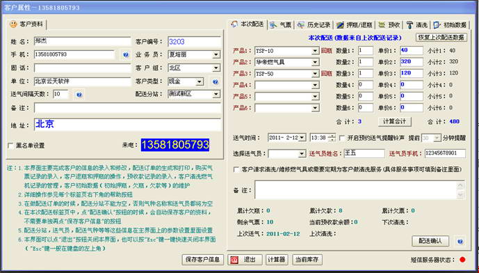Viewport: 479px width, 273px height.
Task: Click the delivery time spinner arrows
Action: tap(332, 138)
